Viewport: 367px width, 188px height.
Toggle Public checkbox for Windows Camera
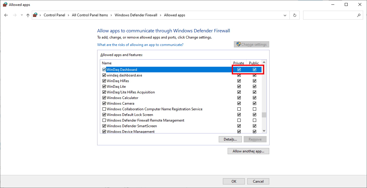tap(254, 103)
